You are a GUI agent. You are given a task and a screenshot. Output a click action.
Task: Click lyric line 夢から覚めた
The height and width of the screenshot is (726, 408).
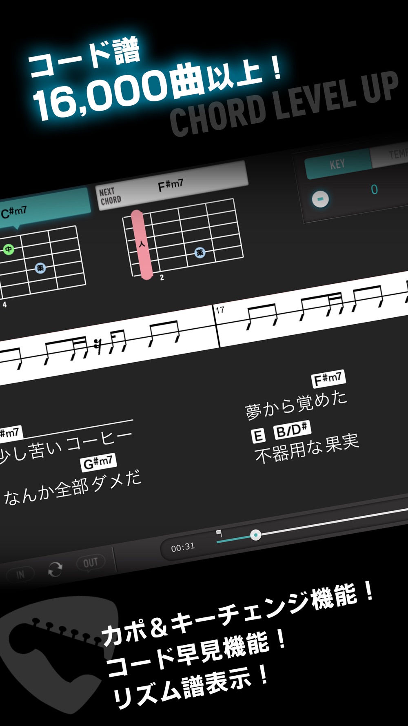click(296, 405)
